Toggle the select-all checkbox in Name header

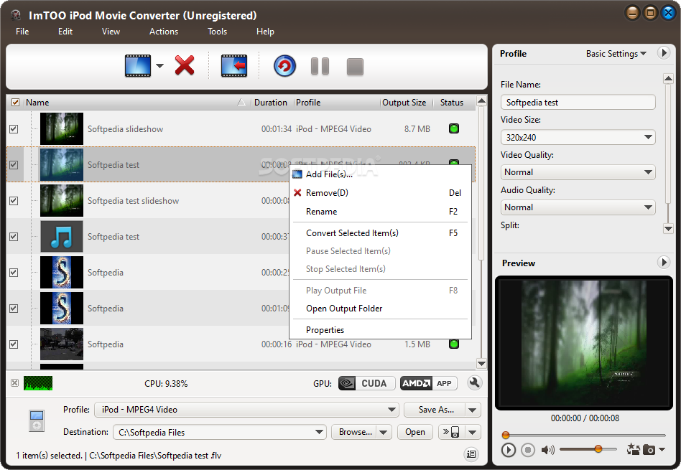[x=15, y=103]
